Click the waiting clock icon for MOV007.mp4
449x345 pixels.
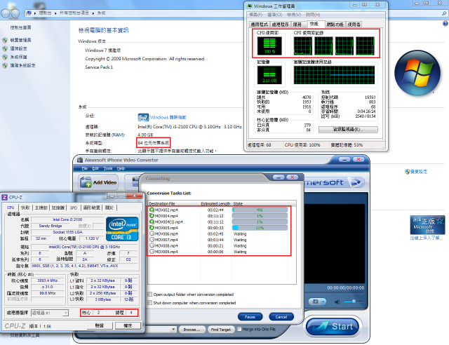tap(152, 240)
